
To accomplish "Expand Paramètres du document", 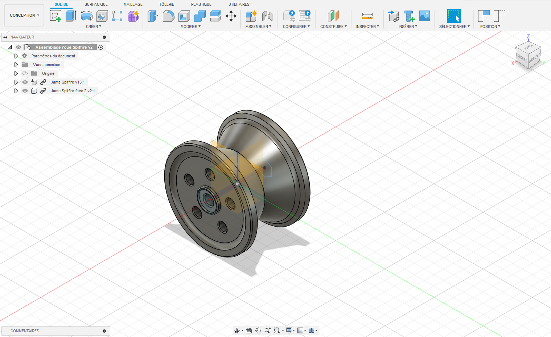I will click(16, 56).
